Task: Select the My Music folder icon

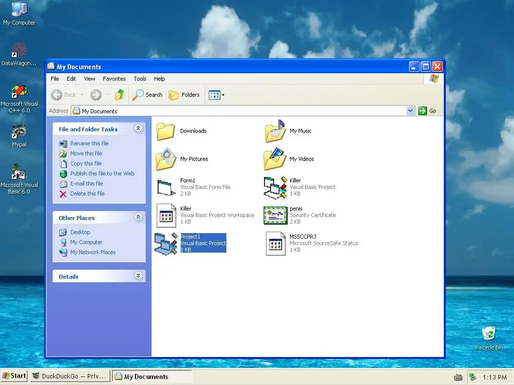Action: 276,131
